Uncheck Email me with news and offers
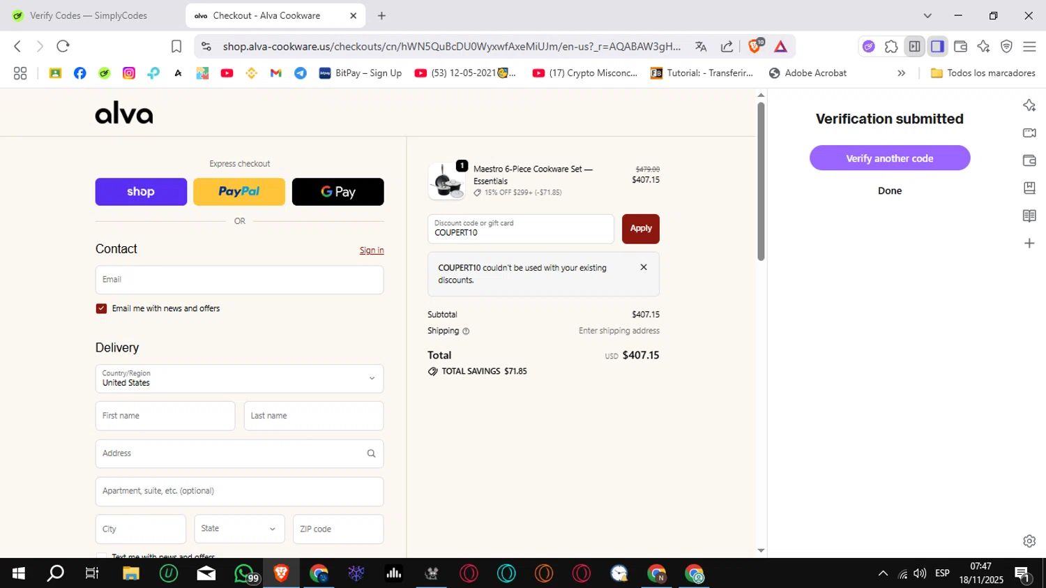This screenshot has height=588, width=1046. (101, 308)
